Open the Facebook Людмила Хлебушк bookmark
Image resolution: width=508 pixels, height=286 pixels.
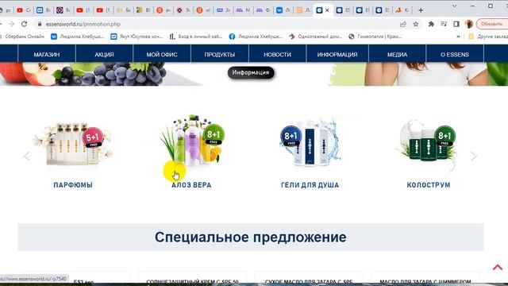pyautogui.click(x=256, y=37)
